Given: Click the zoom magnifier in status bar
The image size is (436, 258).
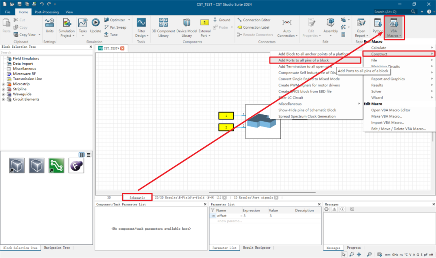Looking at the screenshot, I should click(369, 254).
